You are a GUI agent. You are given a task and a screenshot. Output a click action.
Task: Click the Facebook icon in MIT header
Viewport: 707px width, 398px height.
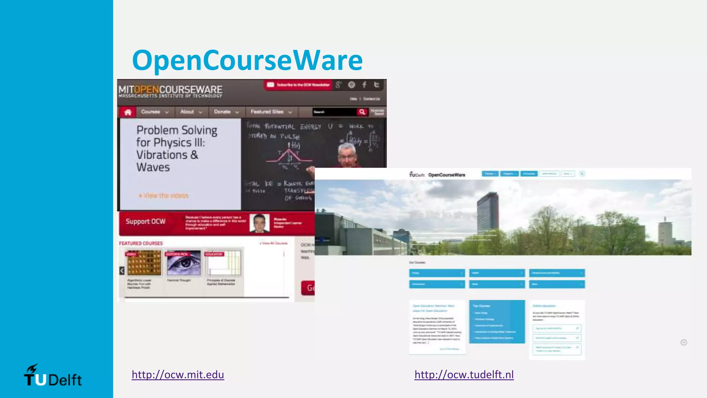(364, 85)
